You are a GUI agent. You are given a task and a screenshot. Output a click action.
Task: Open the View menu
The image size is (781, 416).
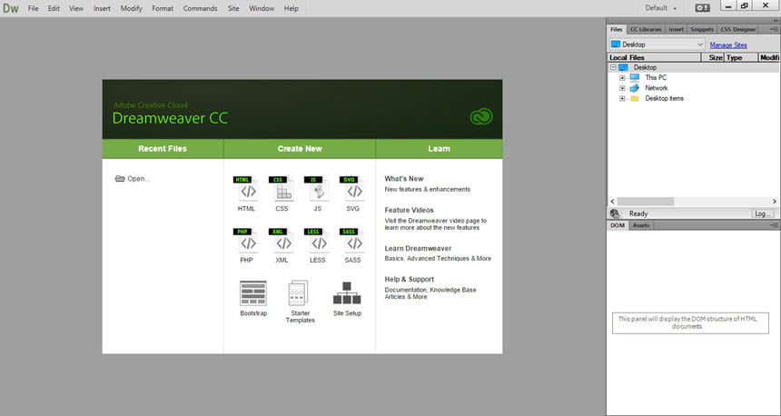click(x=76, y=8)
